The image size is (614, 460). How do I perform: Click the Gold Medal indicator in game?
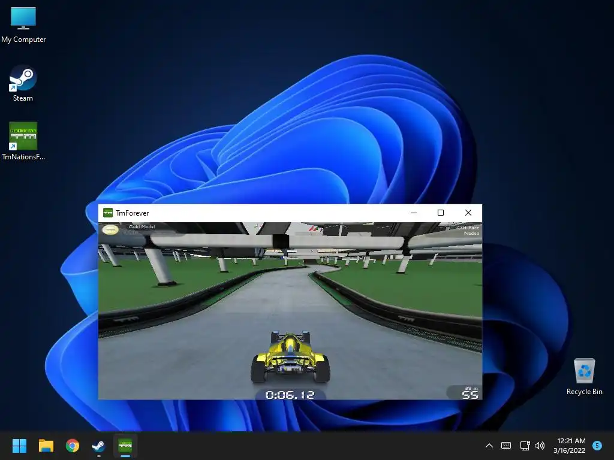point(130,229)
